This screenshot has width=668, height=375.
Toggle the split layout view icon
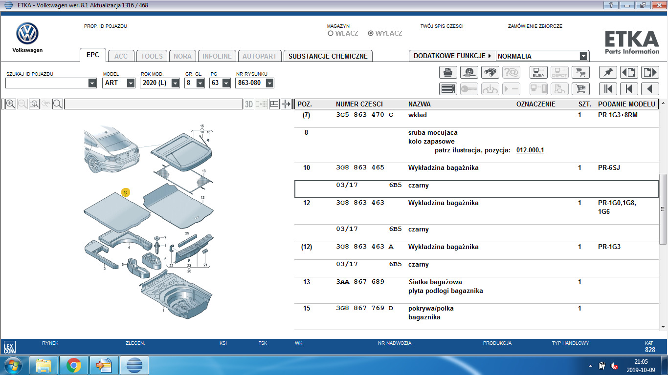point(274,104)
